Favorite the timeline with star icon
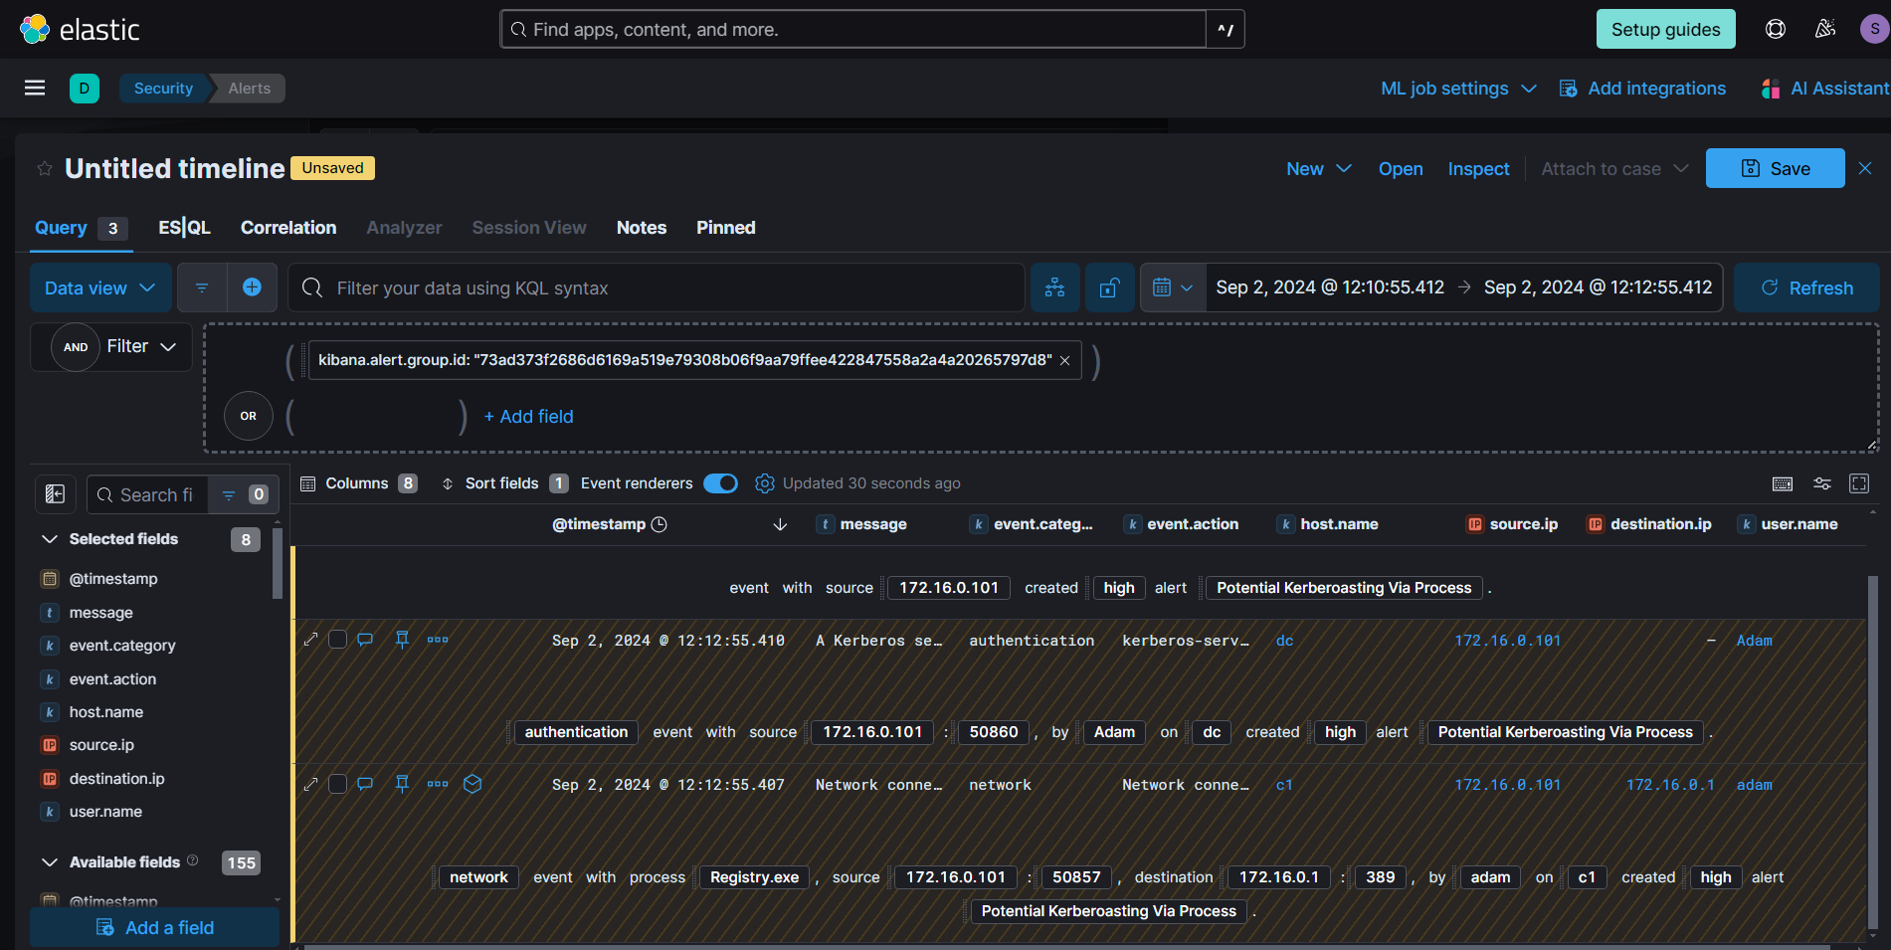 45,169
